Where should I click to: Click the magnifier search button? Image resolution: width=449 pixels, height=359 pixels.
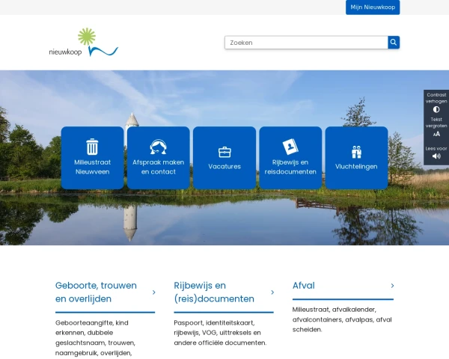(394, 43)
